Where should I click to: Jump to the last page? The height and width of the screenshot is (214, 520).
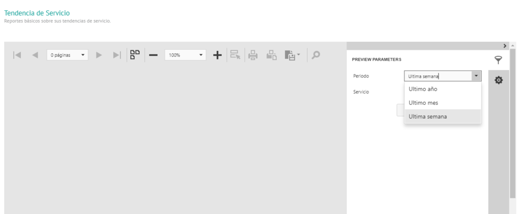coord(117,55)
